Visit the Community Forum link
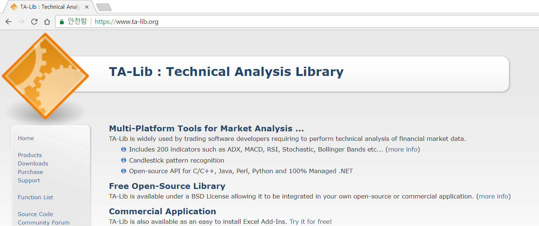This screenshot has width=539, height=226. (44, 223)
